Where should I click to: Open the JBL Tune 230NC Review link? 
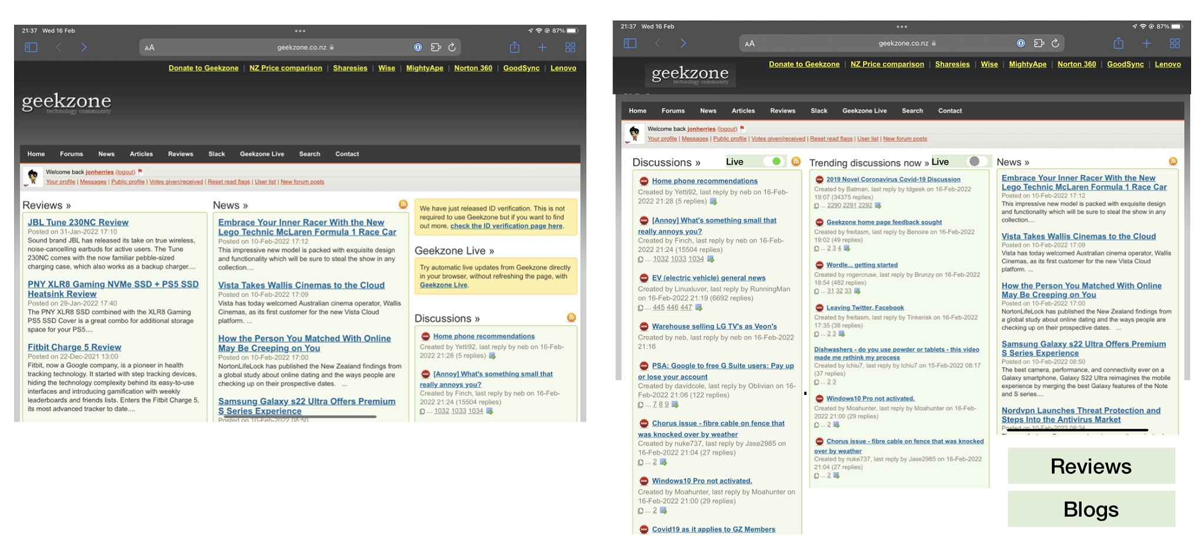click(78, 222)
